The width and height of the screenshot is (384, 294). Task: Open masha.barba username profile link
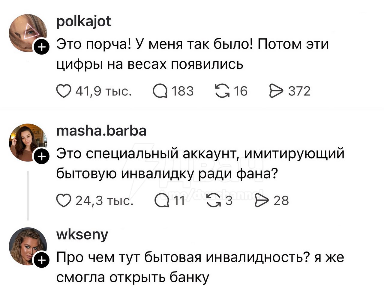pos(101,131)
